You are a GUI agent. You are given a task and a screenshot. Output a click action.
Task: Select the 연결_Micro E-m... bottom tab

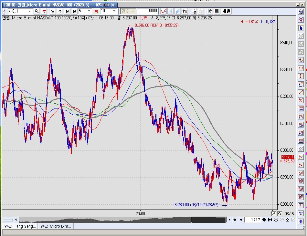(x=56, y=226)
